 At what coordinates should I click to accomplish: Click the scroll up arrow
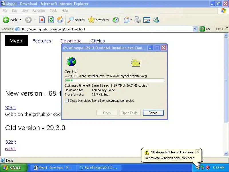226,35
